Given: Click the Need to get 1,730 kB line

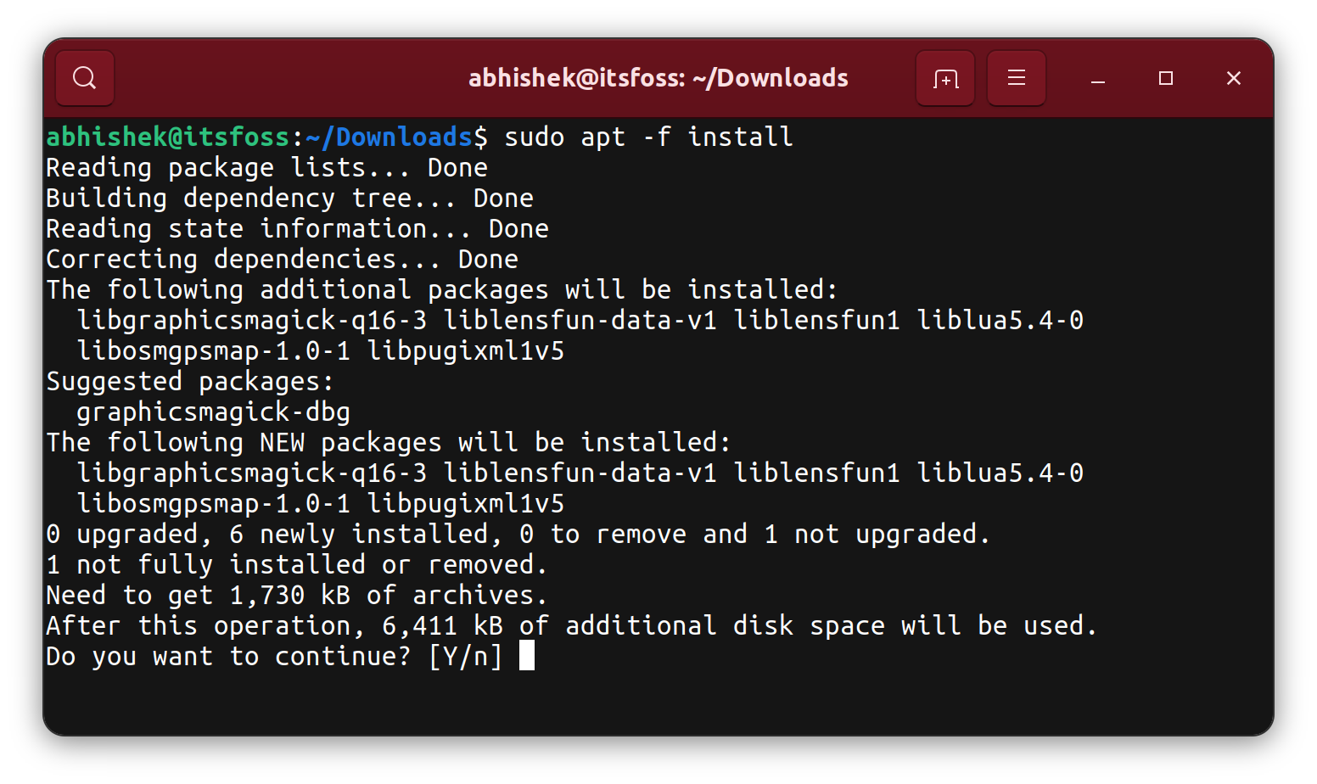Looking at the screenshot, I should pyautogui.click(x=295, y=595).
